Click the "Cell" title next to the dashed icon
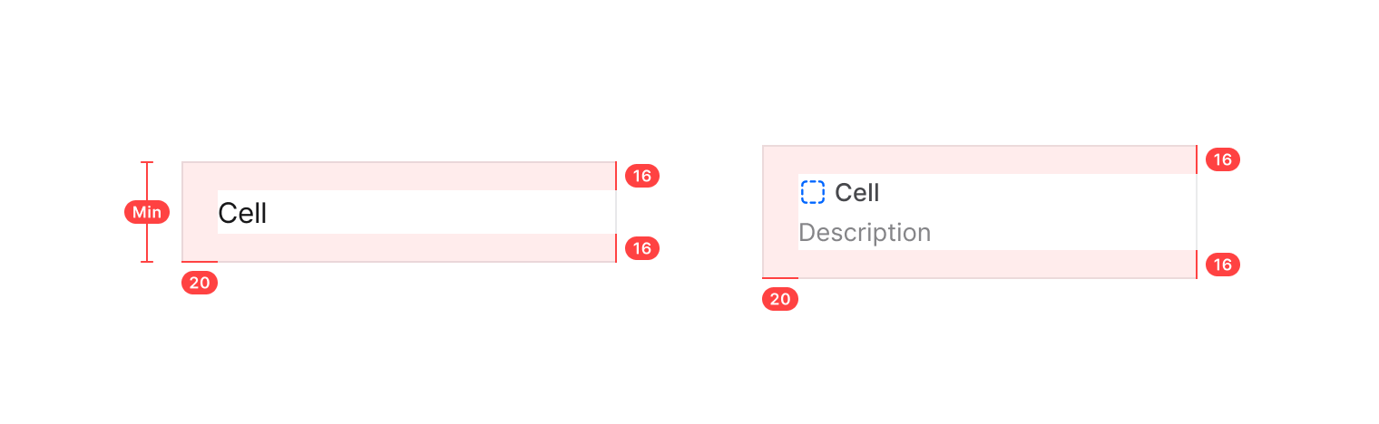 point(857,192)
